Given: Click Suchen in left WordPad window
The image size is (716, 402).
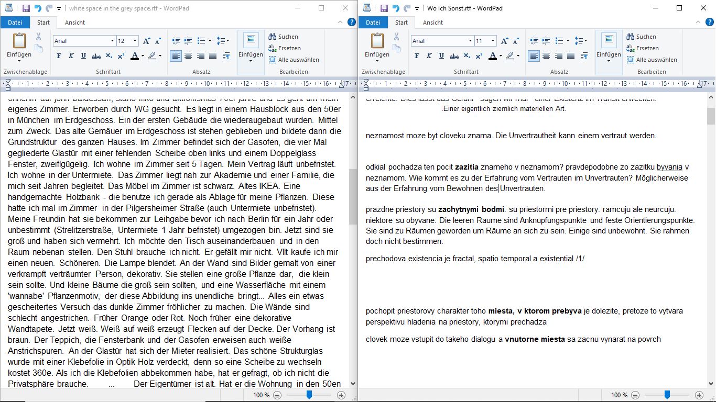Looking at the screenshot, I should click(x=284, y=37).
